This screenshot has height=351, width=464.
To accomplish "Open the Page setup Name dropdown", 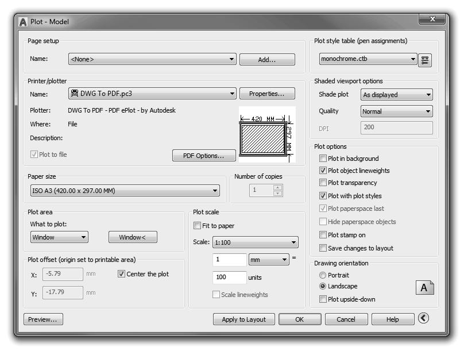I will click(152, 59).
